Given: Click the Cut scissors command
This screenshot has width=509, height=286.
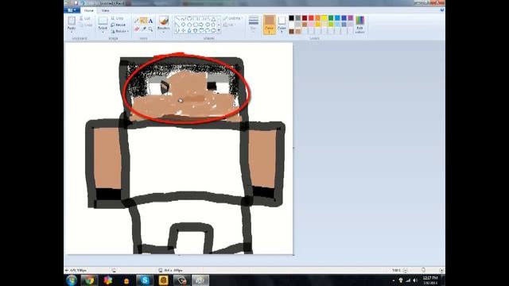Looking at the screenshot, I should tap(85, 18).
